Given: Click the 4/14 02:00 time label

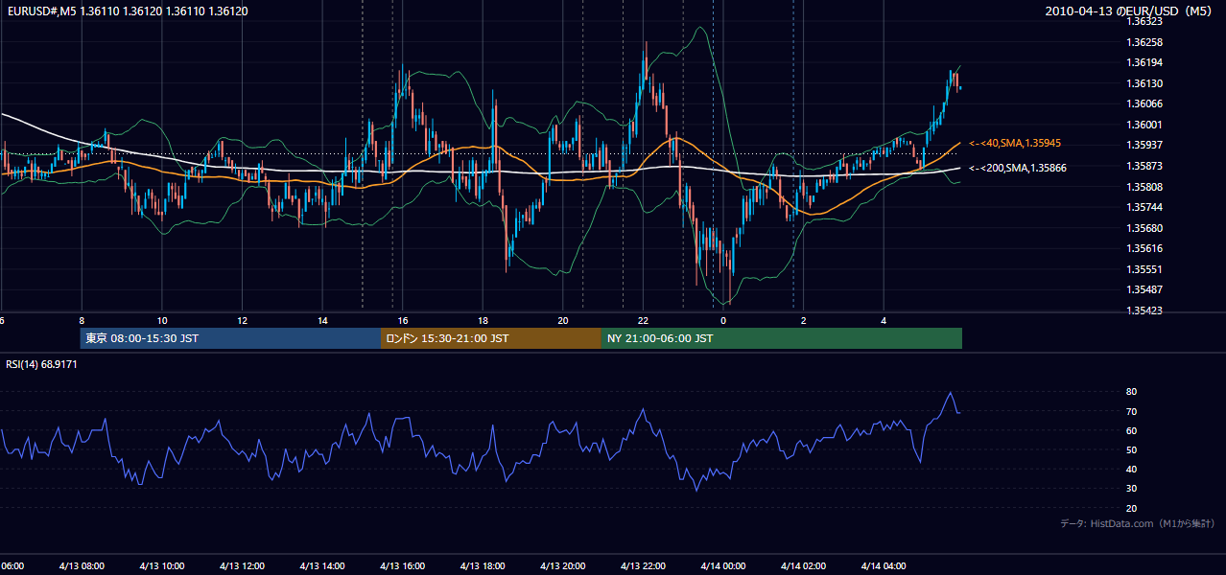Looking at the screenshot, I should [x=803, y=565].
